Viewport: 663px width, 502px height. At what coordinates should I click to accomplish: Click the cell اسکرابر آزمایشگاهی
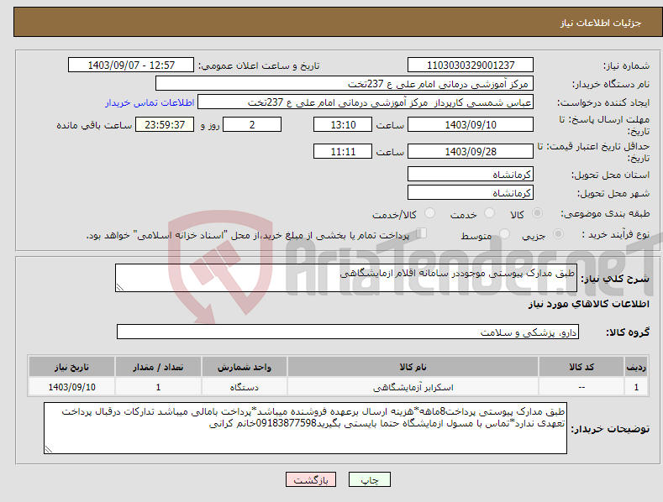pyautogui.click(x=413, y=387)
